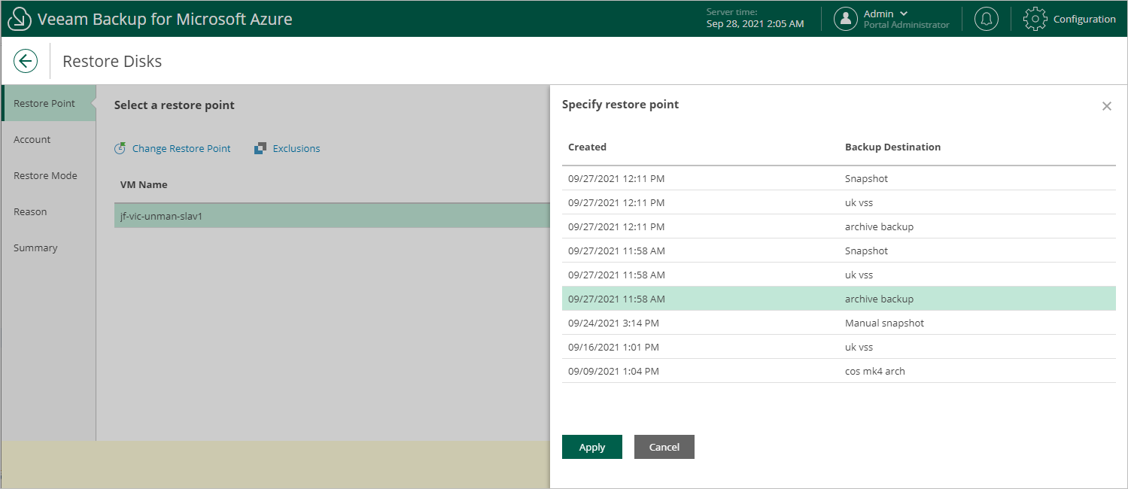Screen dimensions: 1128x489
Task: Click the Veeam cloud logo icon
Action: pos(19,19)
